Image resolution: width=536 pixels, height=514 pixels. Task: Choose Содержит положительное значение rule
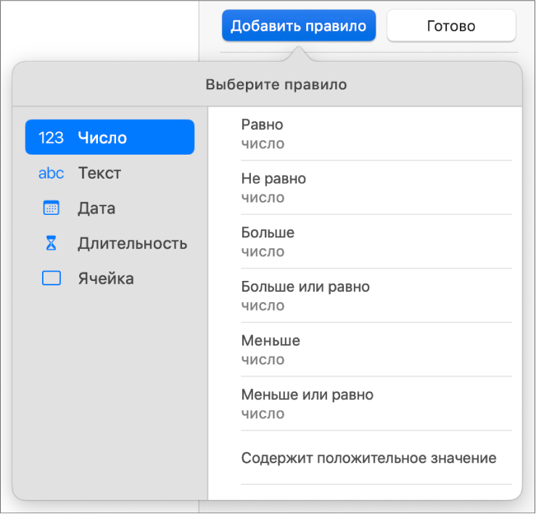(376, 458)
